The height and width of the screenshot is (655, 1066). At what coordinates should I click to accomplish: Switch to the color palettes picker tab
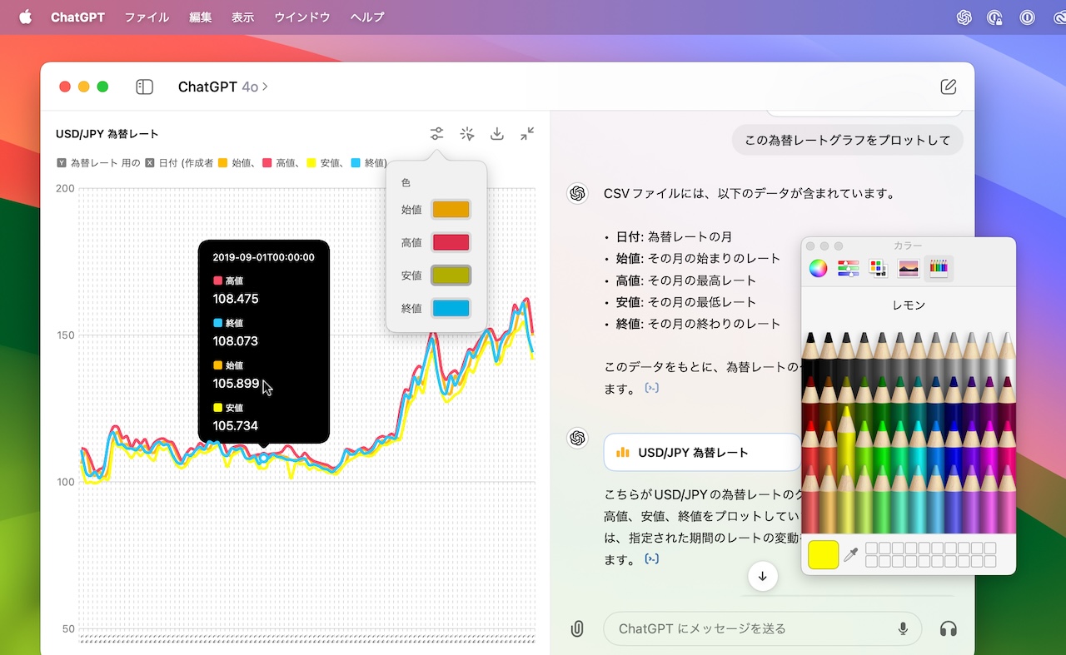[x=879, y=268]
